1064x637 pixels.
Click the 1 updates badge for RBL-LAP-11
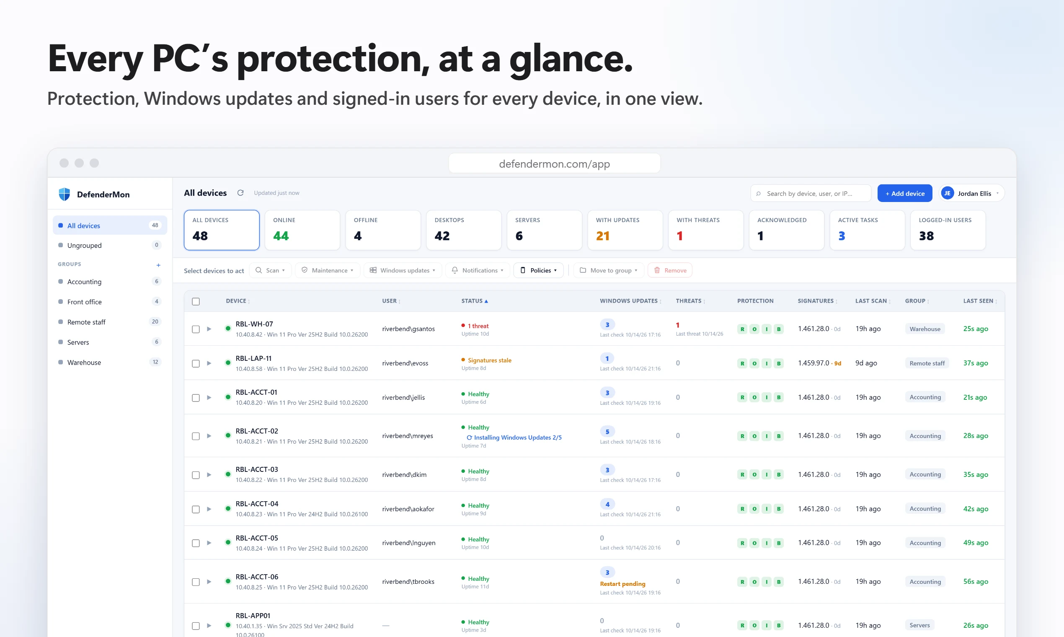pyautogui.click(x=607, y=358)
